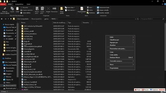Viewport: 166px width, 93px height.
Task: Select the CrashSender1403 application file
Action: pos(29,59)
